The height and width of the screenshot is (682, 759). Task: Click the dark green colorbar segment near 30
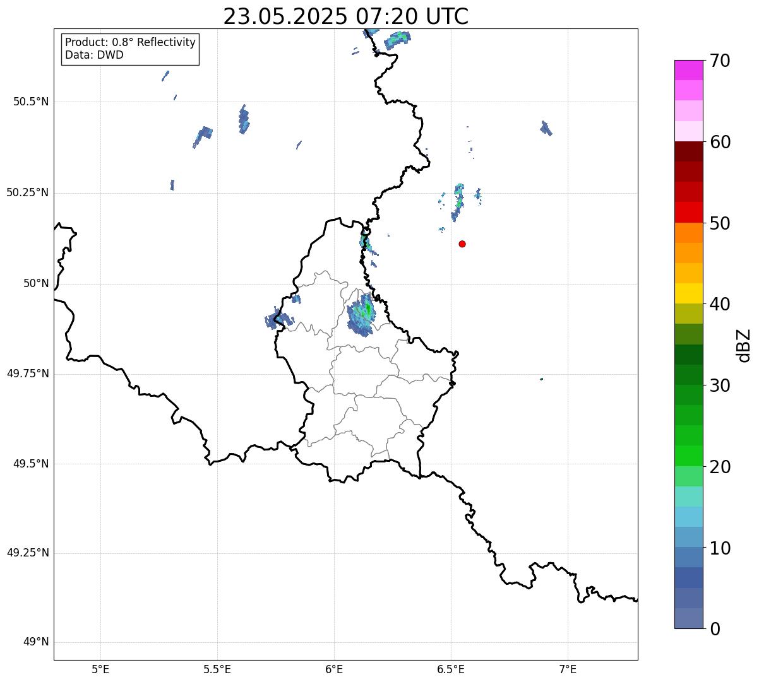point(688,375)
